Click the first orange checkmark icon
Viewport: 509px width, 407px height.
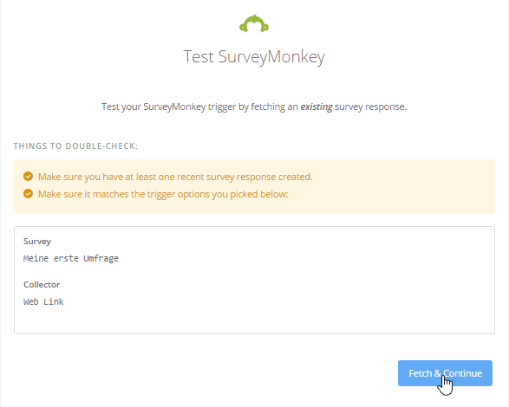tap(28, 177)
